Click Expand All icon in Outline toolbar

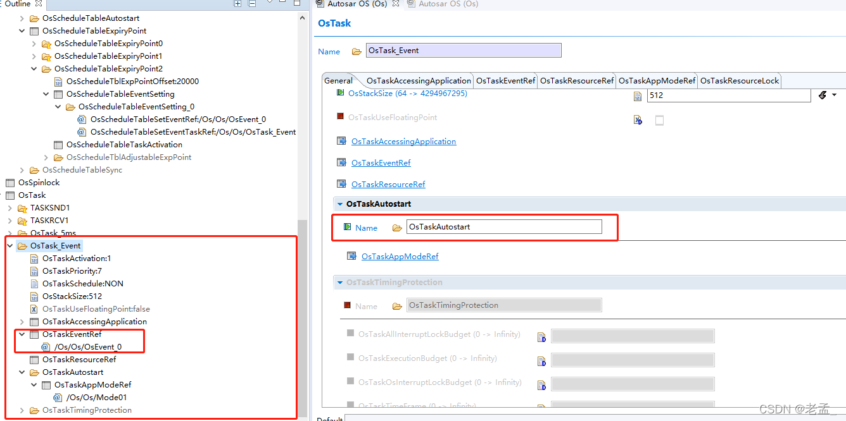point(237,3)
